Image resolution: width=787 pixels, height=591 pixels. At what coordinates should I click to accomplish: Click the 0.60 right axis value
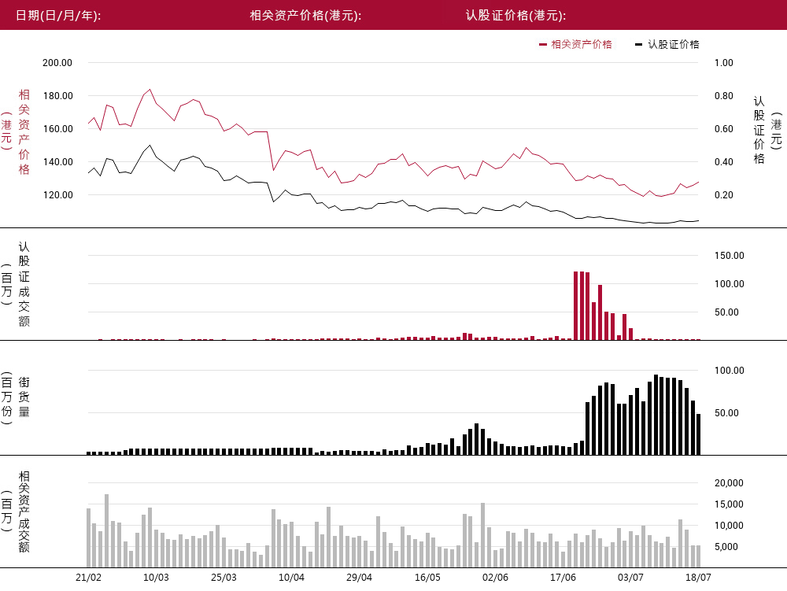[724, 128]
